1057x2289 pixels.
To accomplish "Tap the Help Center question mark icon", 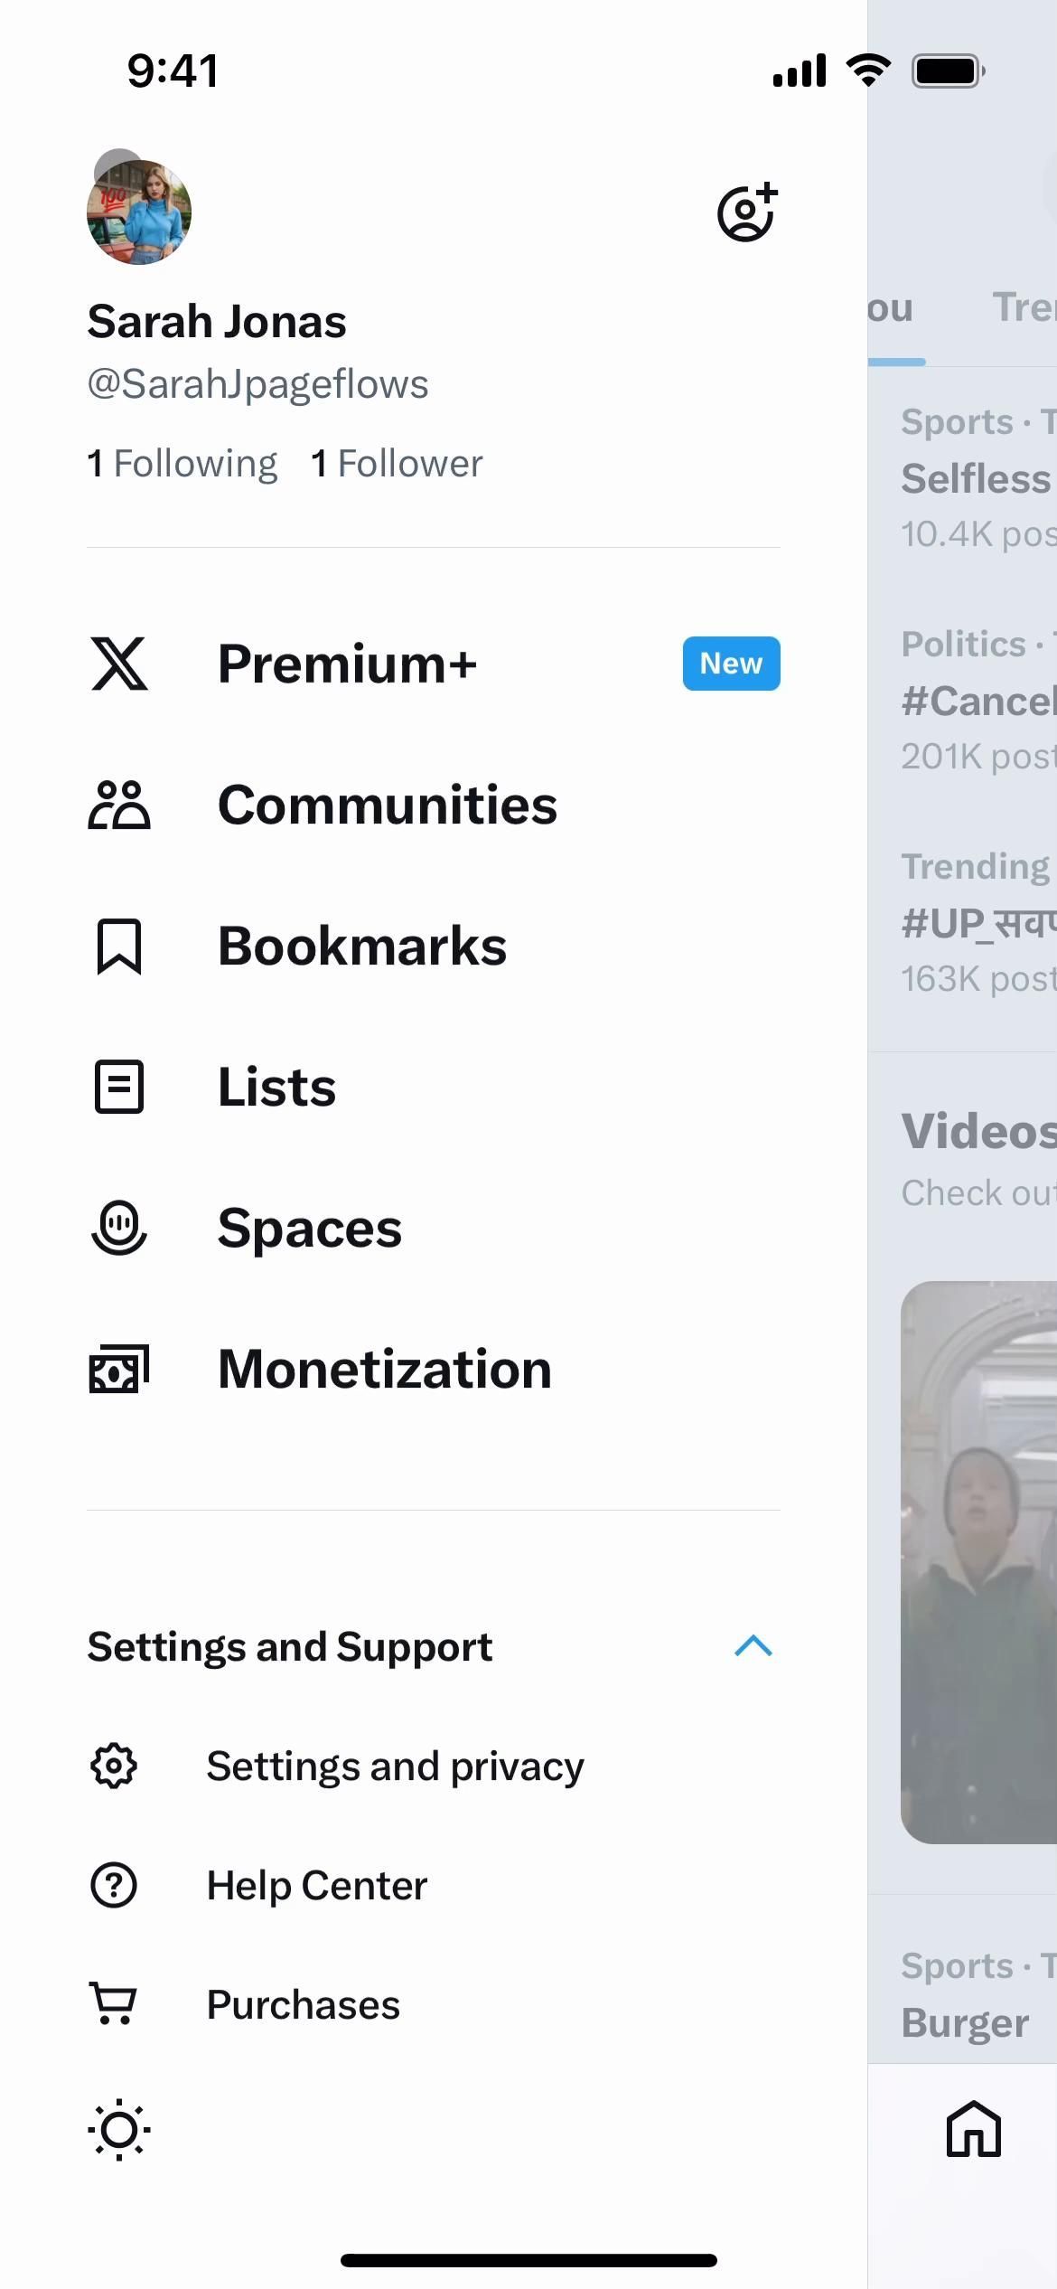I will [114, 1885].
